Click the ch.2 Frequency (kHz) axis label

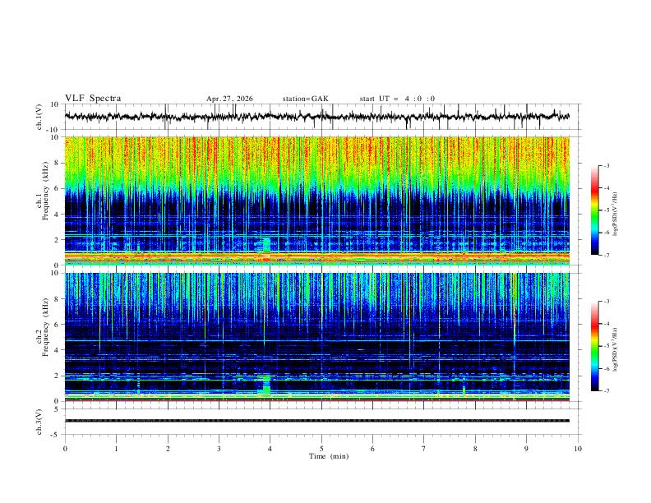pos(43,327)
